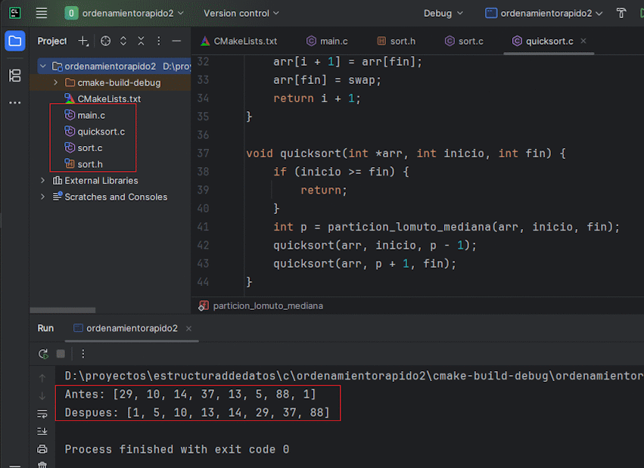Switch to the sort.c editor tab
Screen dimensions: 644x468
coord(464,41)
